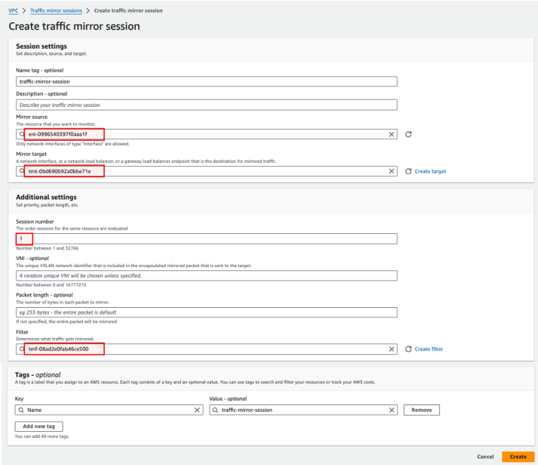Screen dimensions: 538x465
Task: Focus the Packet length input
Action: point(207,312)
